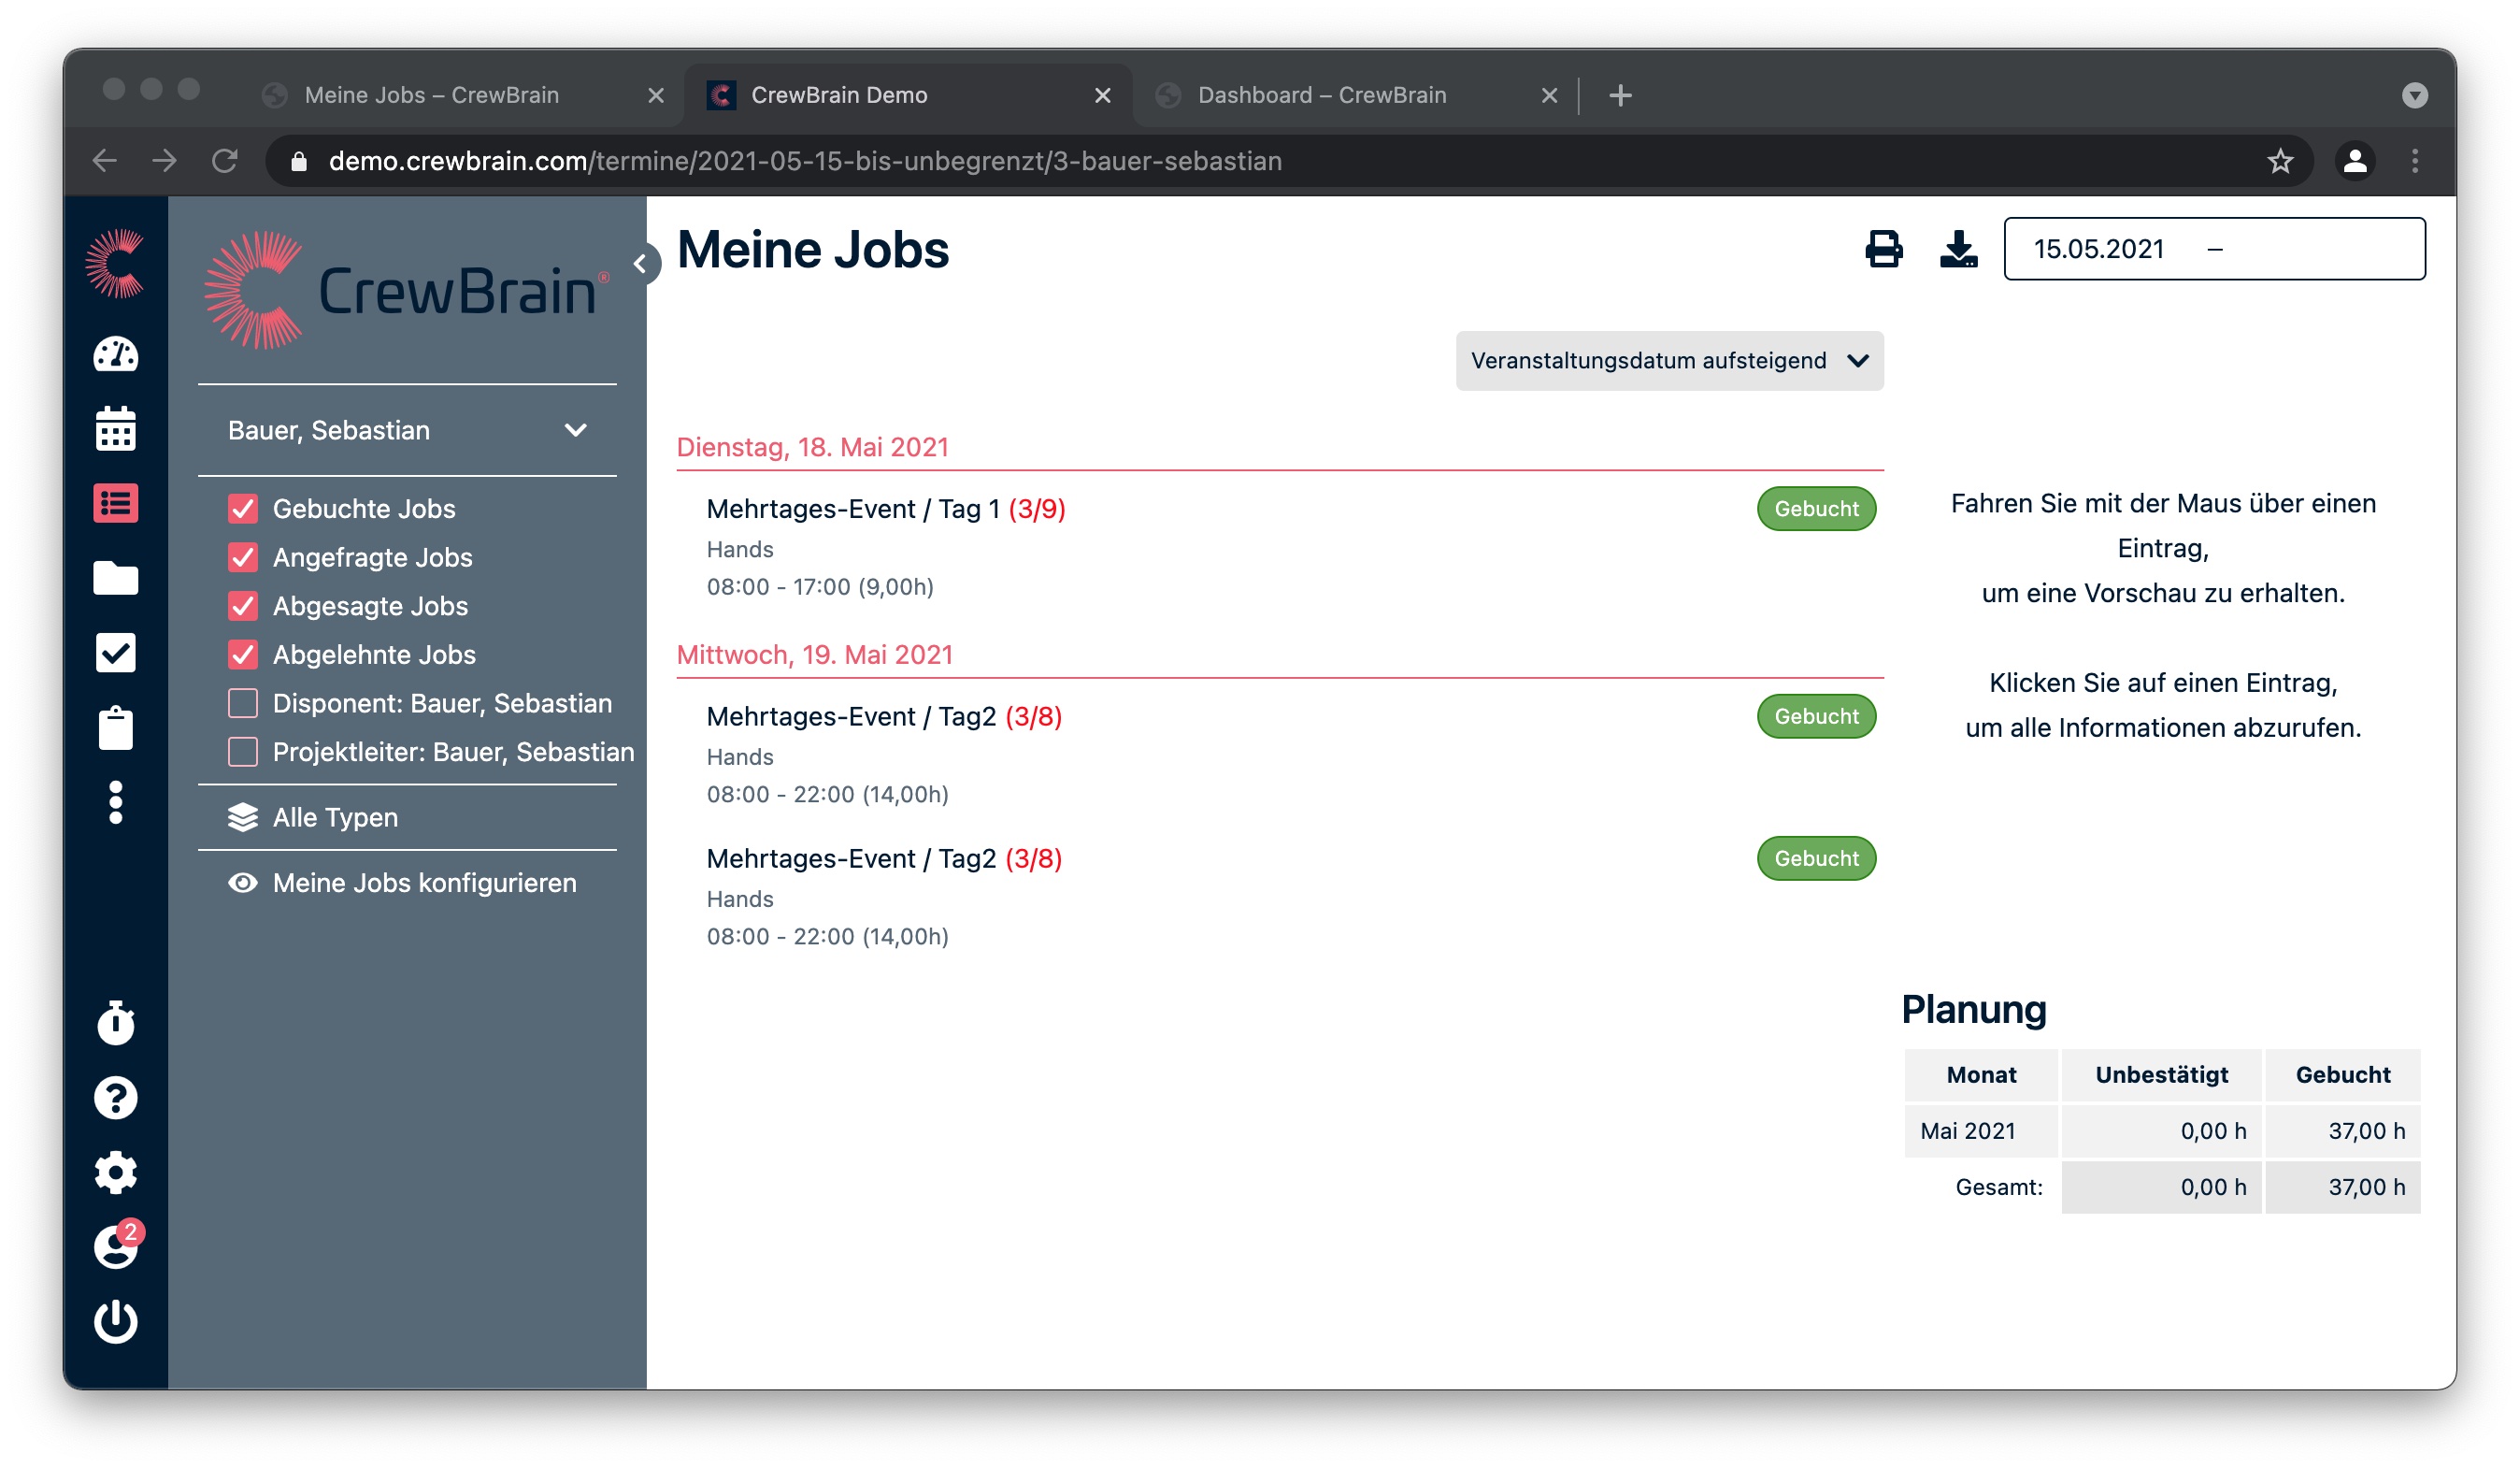Enable Disponent: Bauer, Sebastian checkbox

(x=243, y=703)
